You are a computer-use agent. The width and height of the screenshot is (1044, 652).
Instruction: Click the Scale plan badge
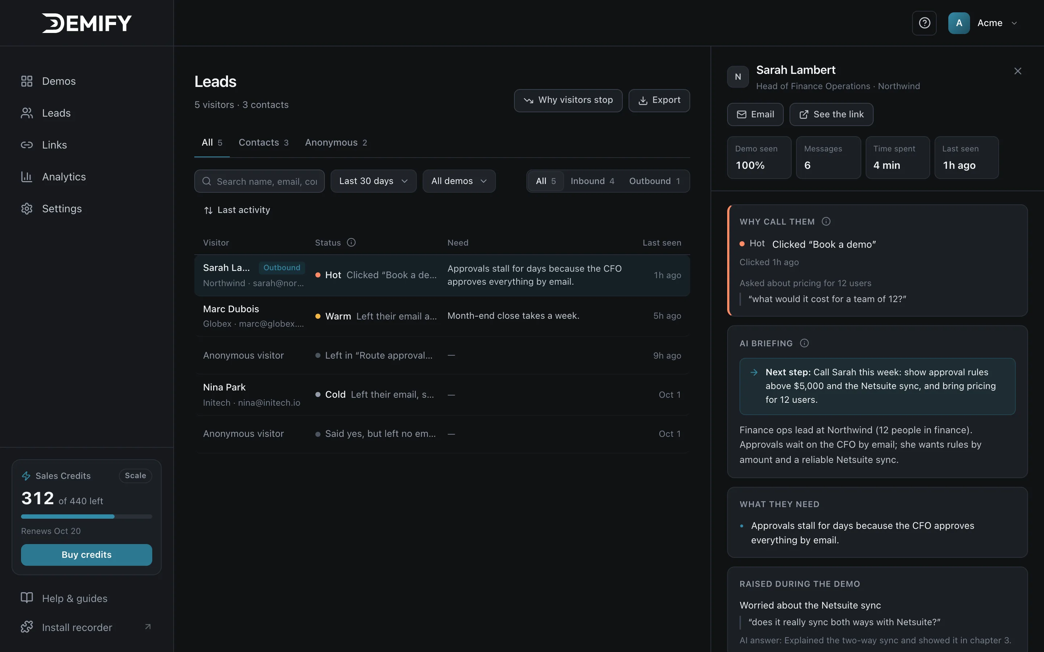click(x=136, y=476)
